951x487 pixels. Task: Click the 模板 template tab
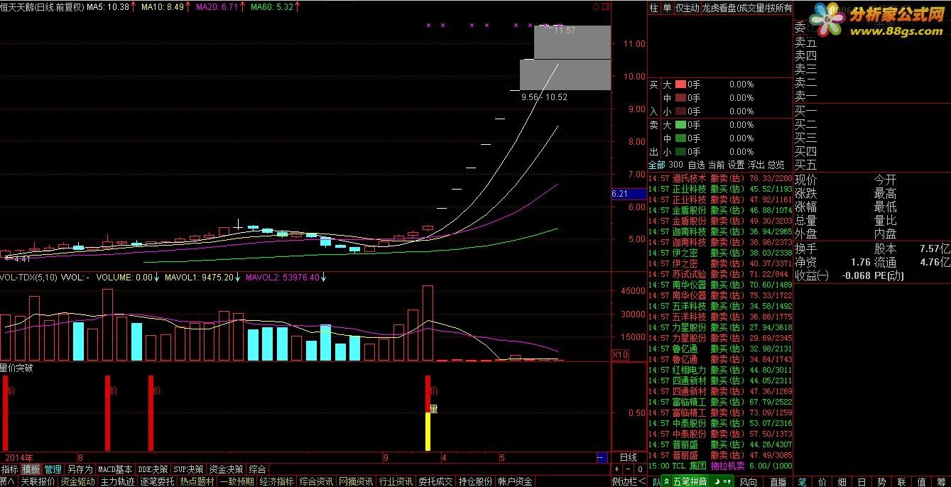[31, 469]
